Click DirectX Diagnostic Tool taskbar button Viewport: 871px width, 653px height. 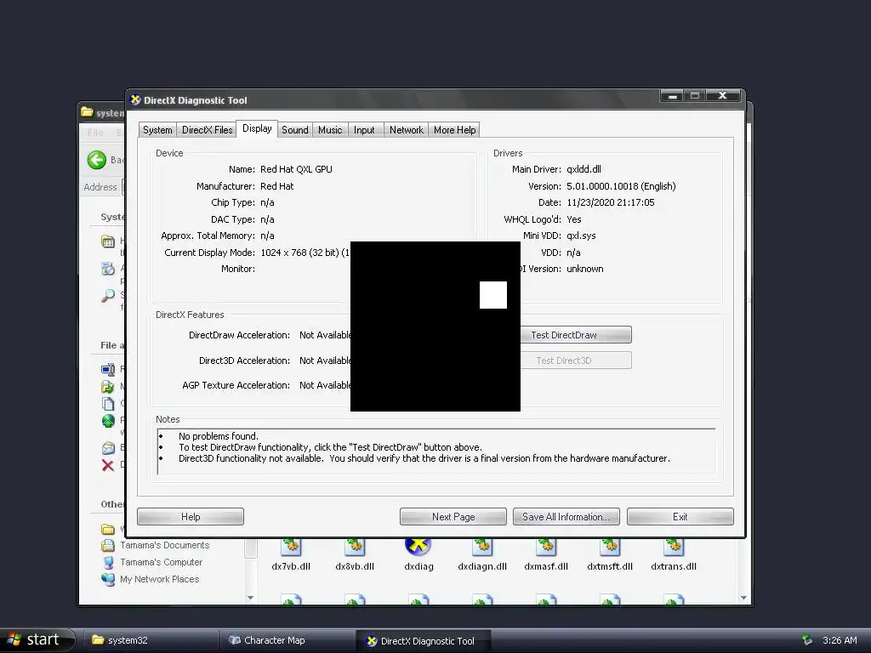424,640
